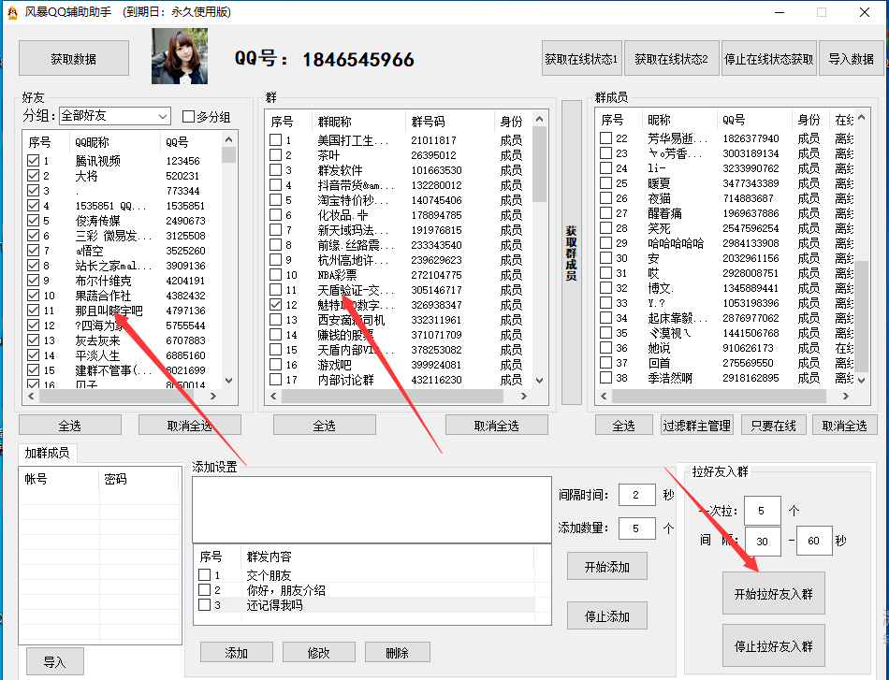This screenshot has height=680, width=889.
Task: Click group list horizontal scroll-right arrow
Action: tap(524, 396)
